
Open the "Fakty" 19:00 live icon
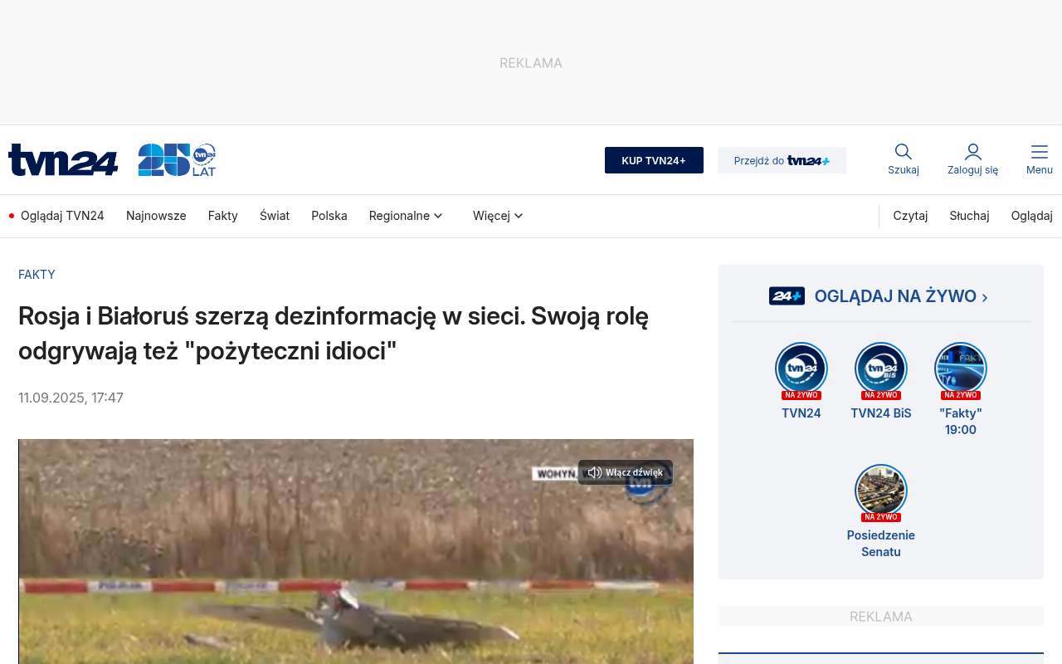pos(961,369)
